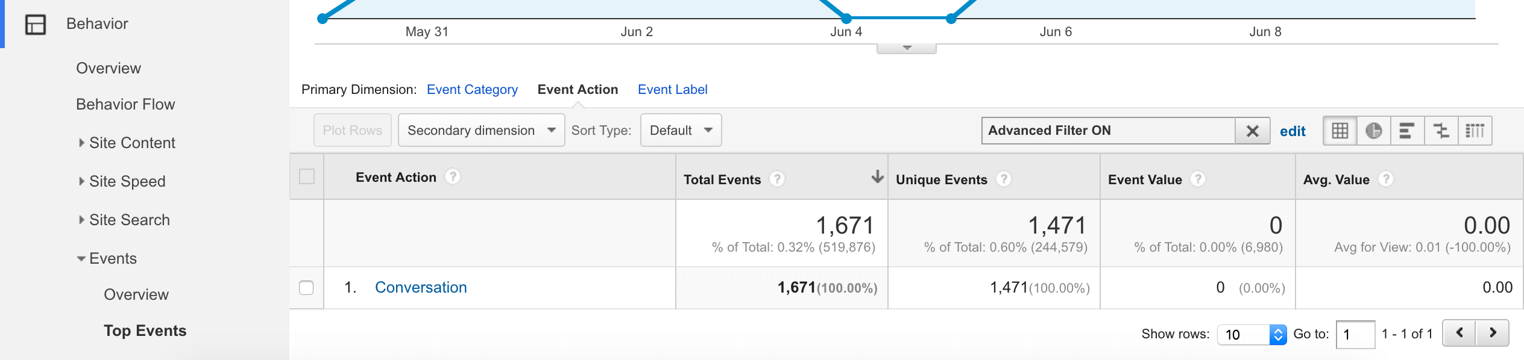1524x360 pixels.
Task: Switch primary dimension to Event Label
Action: (672, 89)
